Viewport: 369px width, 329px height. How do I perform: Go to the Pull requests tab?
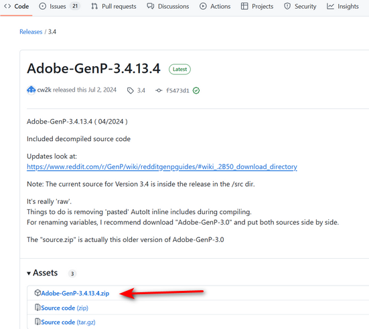pyautogui.click(x=114, y=6)
